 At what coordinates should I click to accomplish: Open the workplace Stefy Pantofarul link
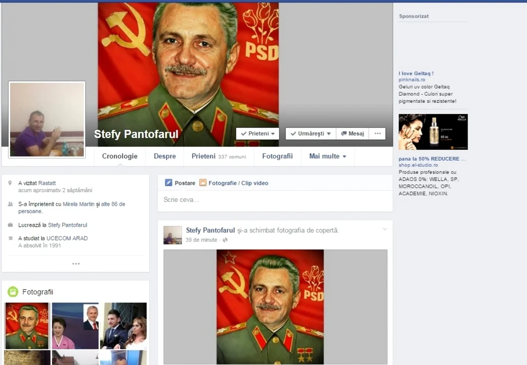(x=68, y=225)
